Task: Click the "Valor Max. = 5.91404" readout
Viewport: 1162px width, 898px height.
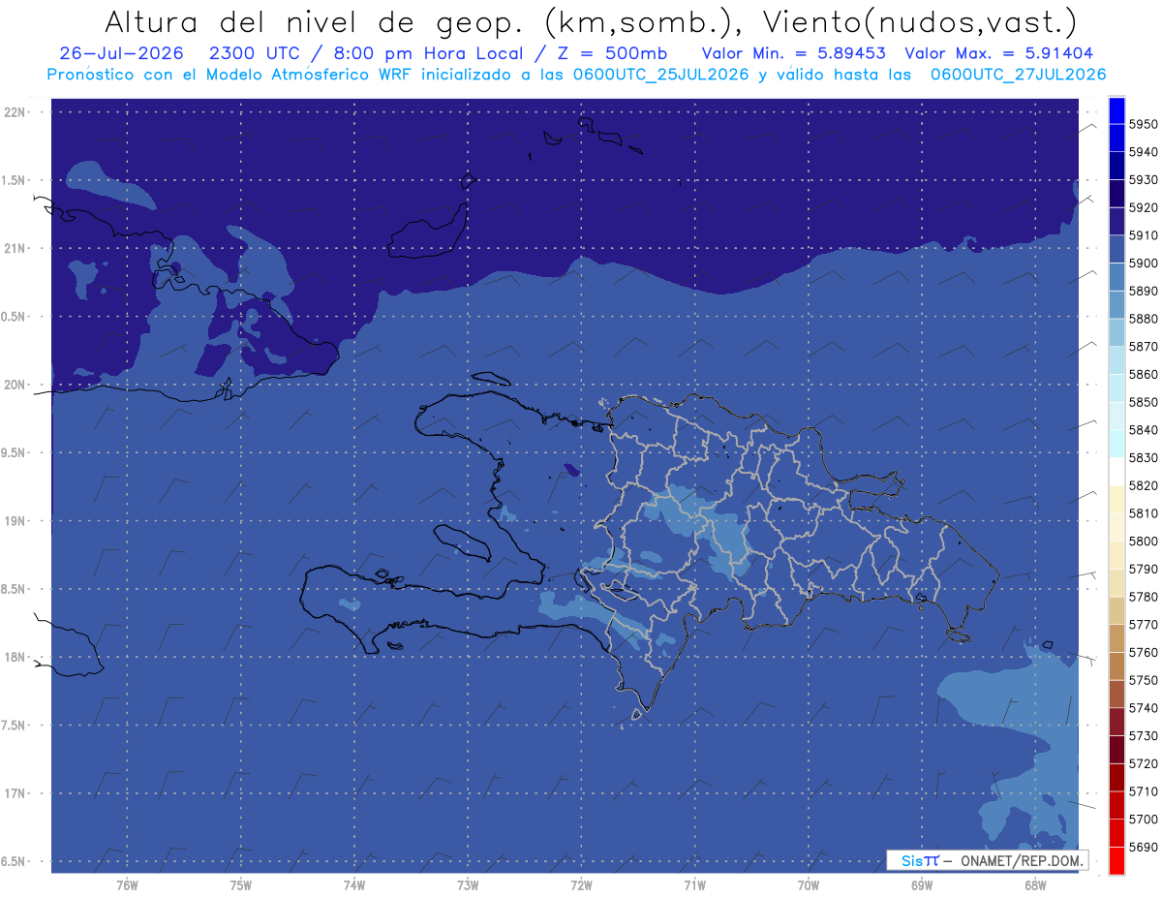Action: click(x=998, y=53)
